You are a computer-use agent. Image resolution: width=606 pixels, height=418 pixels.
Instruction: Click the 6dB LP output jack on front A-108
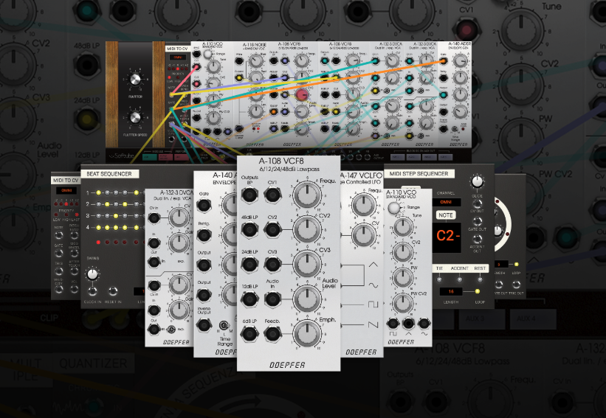249,333
